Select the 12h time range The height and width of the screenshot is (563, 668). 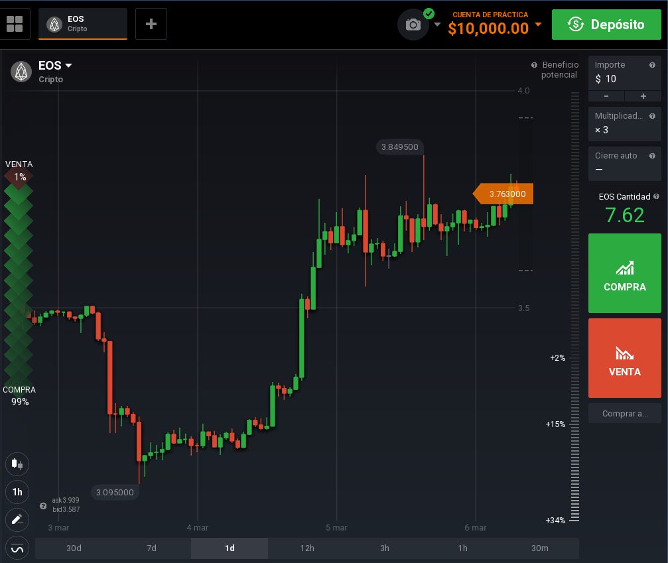(x=307, y=548)
